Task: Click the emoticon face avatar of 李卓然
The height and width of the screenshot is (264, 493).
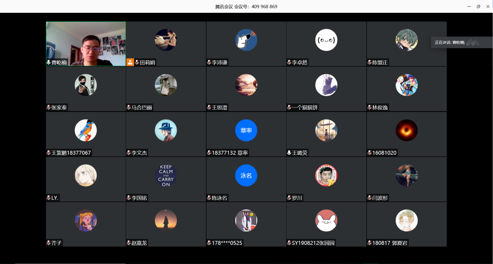Action: click(326, 40)
